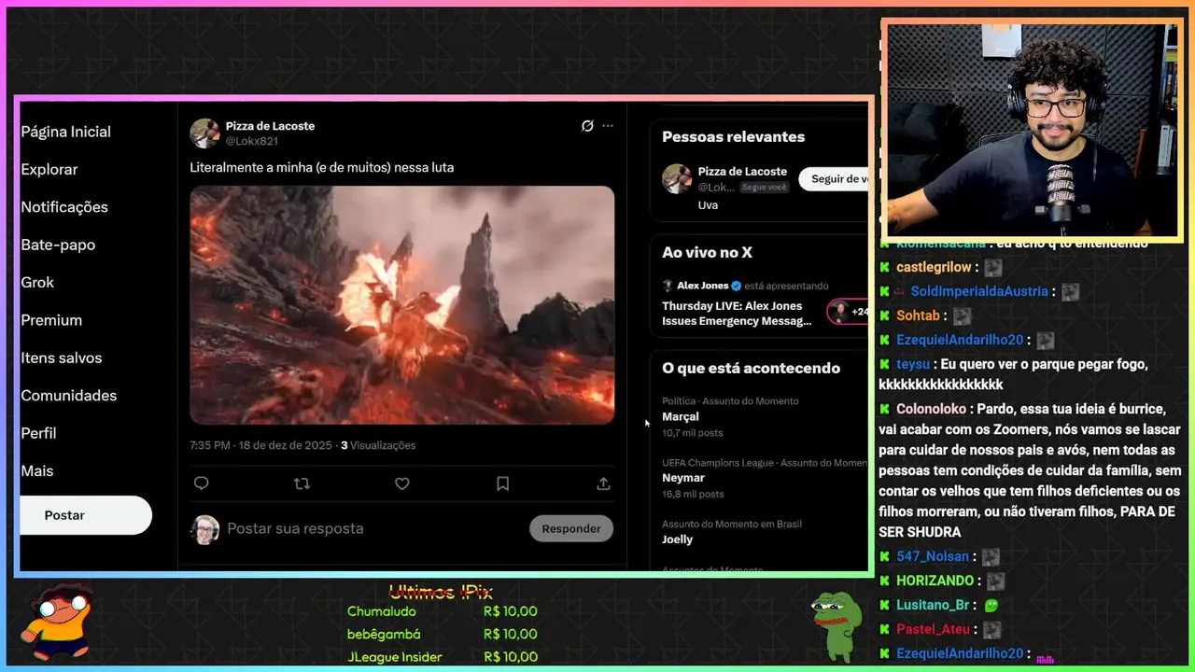Select the JLeague Insider Pix donation entry

443,657
